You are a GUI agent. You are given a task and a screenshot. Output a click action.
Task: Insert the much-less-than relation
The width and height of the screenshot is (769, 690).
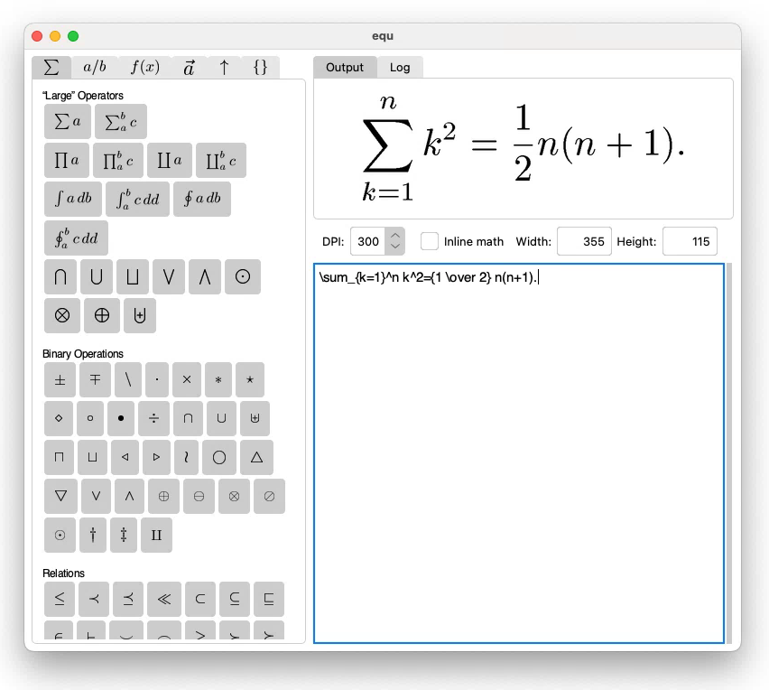pos(164,599)
